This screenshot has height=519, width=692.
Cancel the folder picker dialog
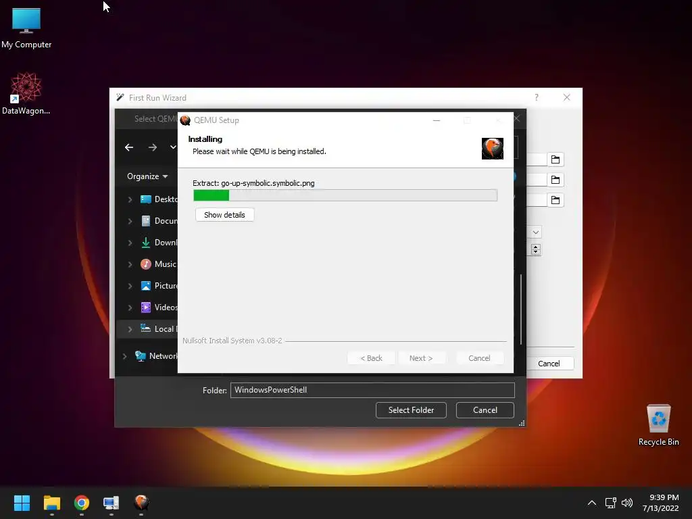pyautogui.click(x=485, y=410)
